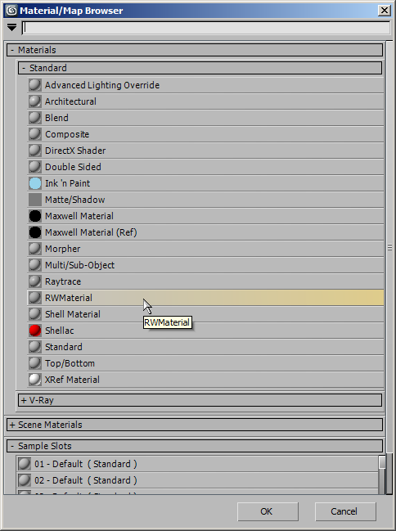Open the browser options dropdown arrow
This screenshot has height=531, width=396.
click(11, 28)
